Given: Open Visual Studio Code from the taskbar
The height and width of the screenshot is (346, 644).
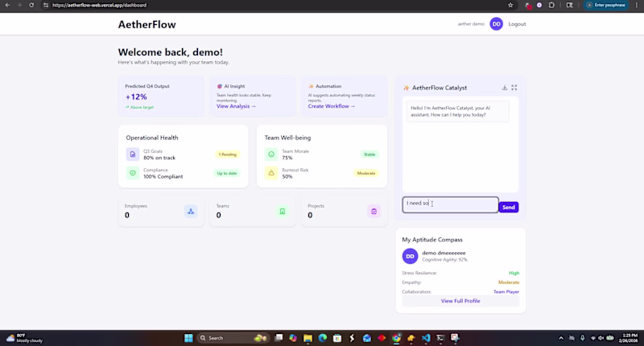Looking at the screenshot, I should (x=426, y=338).
